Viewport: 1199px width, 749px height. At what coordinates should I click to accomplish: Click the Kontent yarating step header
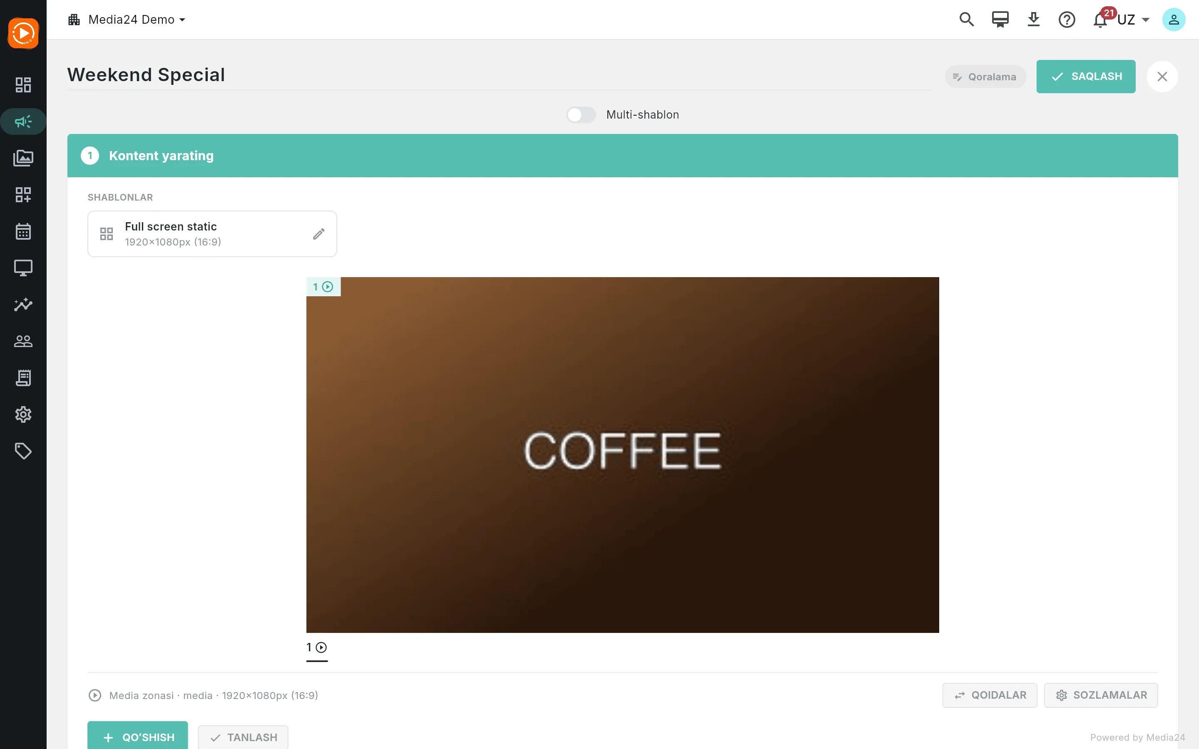click(x=622, y=156)
